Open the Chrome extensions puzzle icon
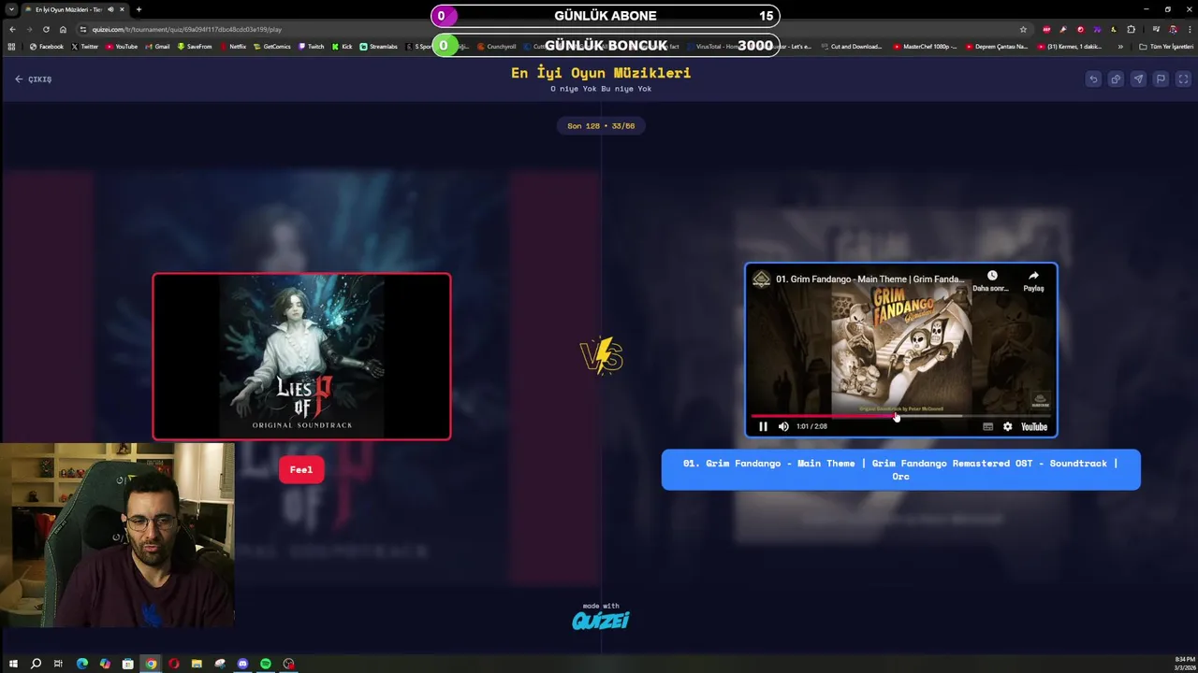 (x=1131, y=29)
